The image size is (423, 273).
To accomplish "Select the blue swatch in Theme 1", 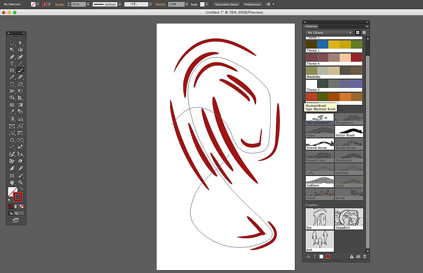I will pyautogui.click(x=322, y=44).
